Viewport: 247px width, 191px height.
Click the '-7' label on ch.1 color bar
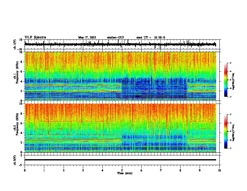(x=230, y=97)
